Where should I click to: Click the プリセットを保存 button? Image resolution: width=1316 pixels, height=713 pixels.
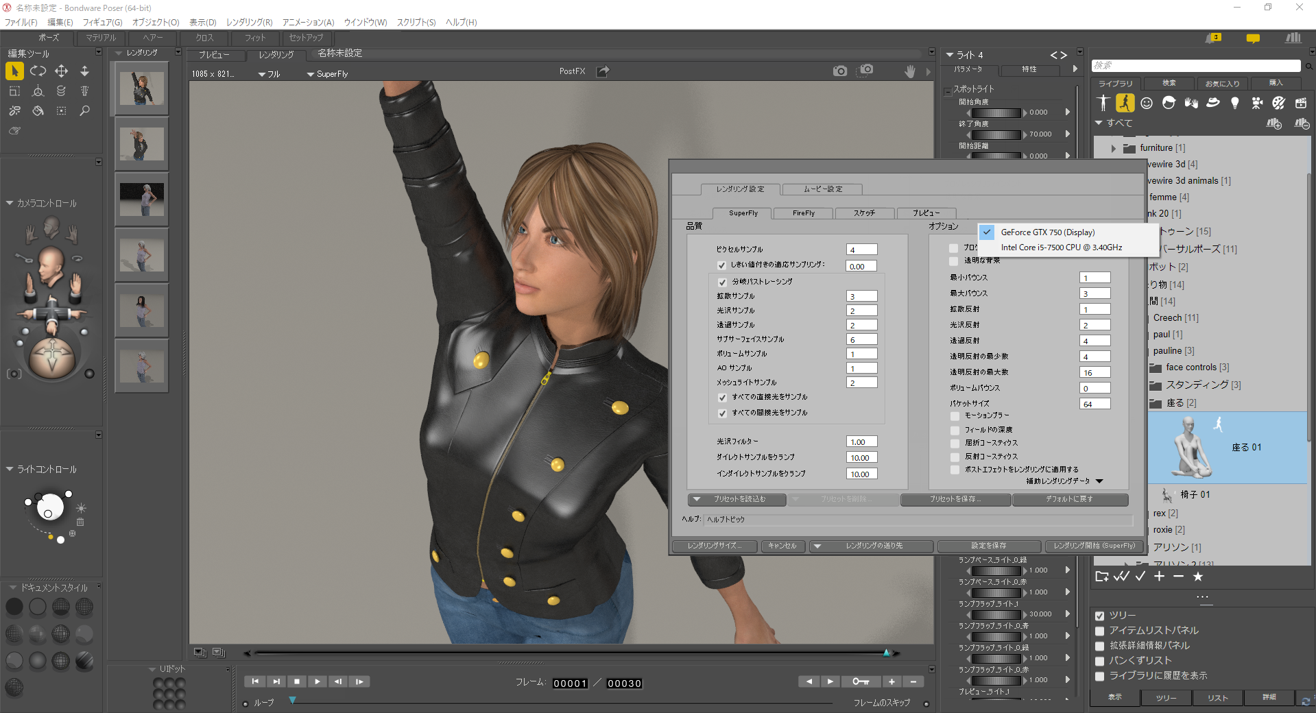pyautogui.click(x=955, y=499)
